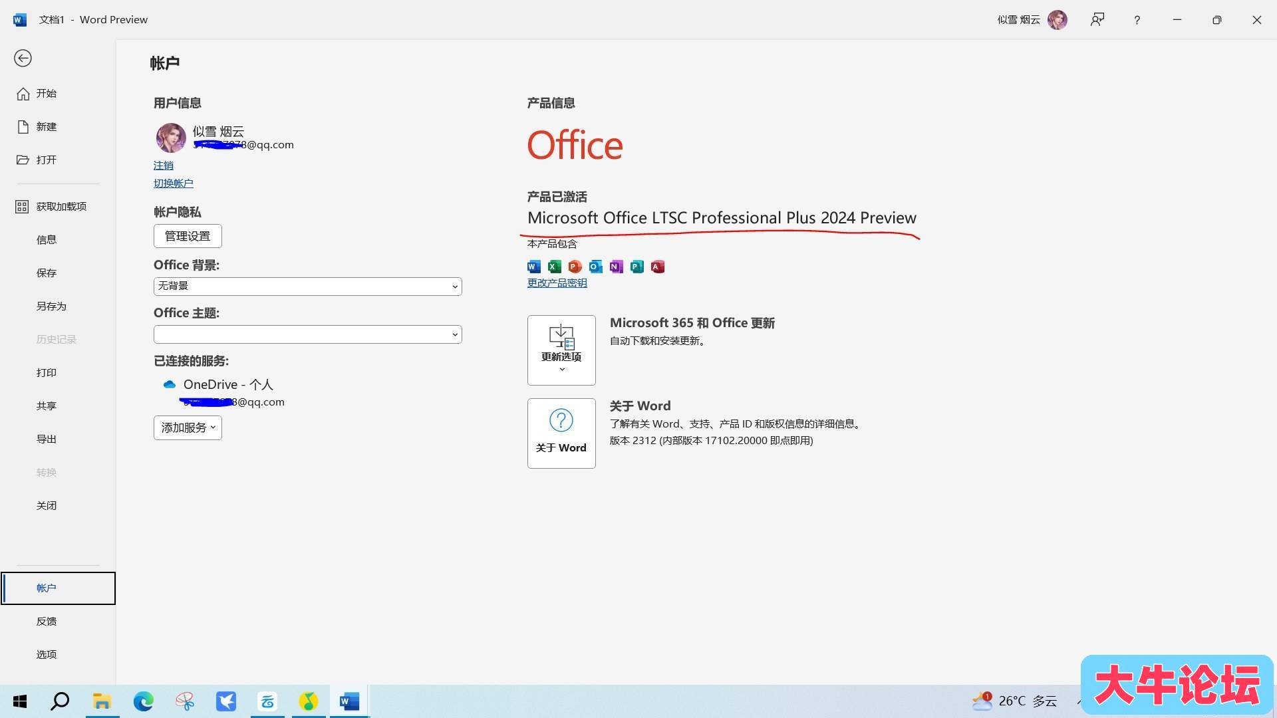1277x718 pixels.
Task: Go back using the back arrow icon
Action: click(23, 59)
